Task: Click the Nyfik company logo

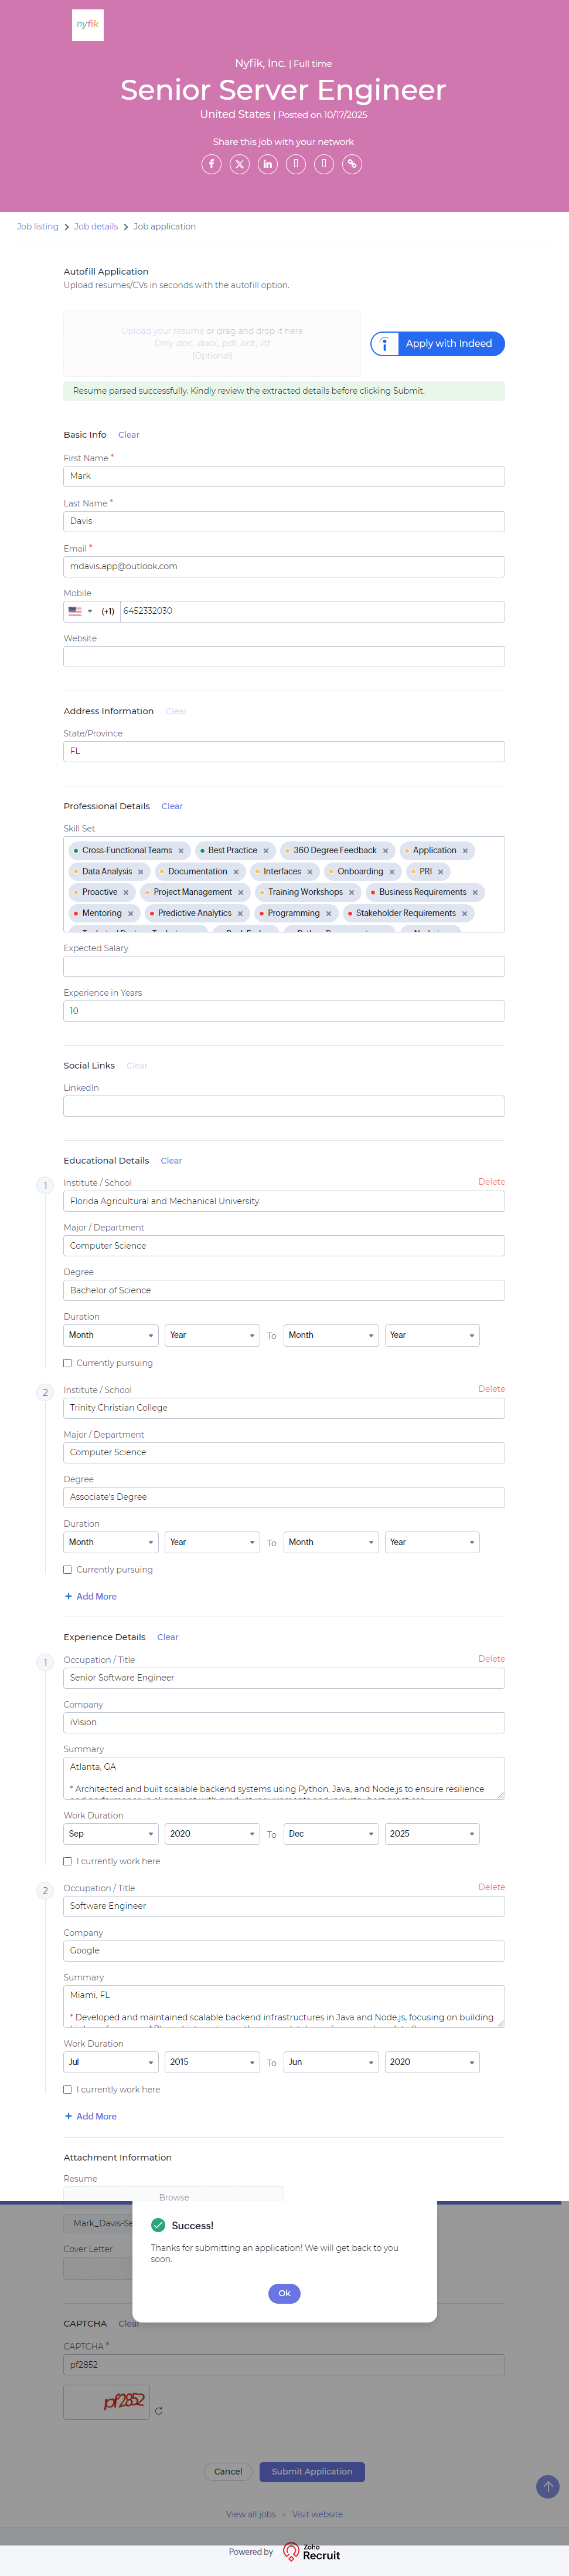Action: 88,25
